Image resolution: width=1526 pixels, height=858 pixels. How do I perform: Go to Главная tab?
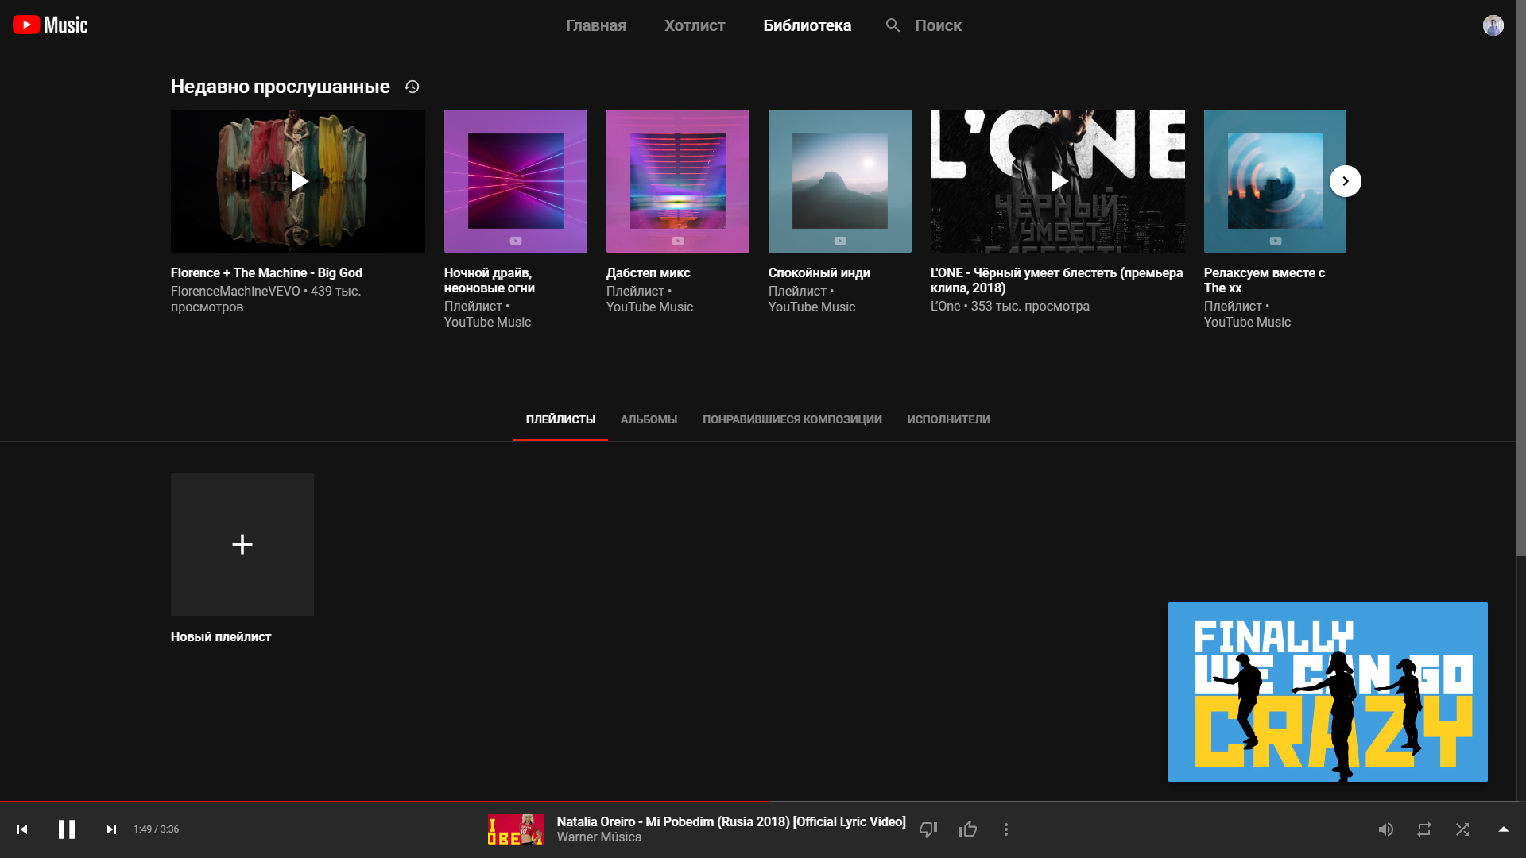(x=596, y=25)
